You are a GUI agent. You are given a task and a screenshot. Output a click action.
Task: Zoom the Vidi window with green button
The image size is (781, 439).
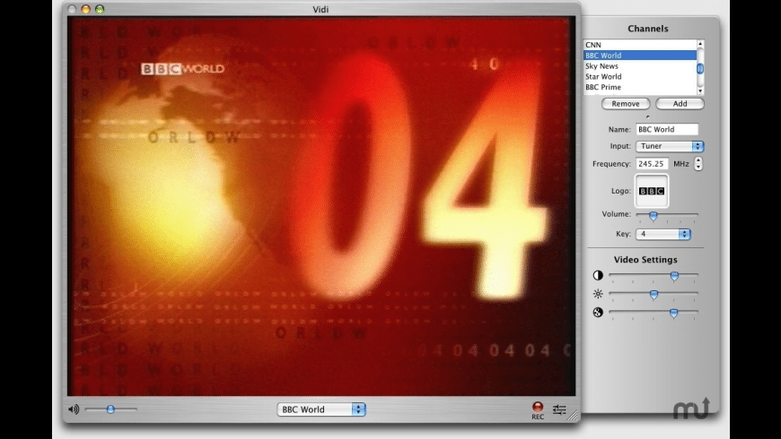(x=100, y=9)
